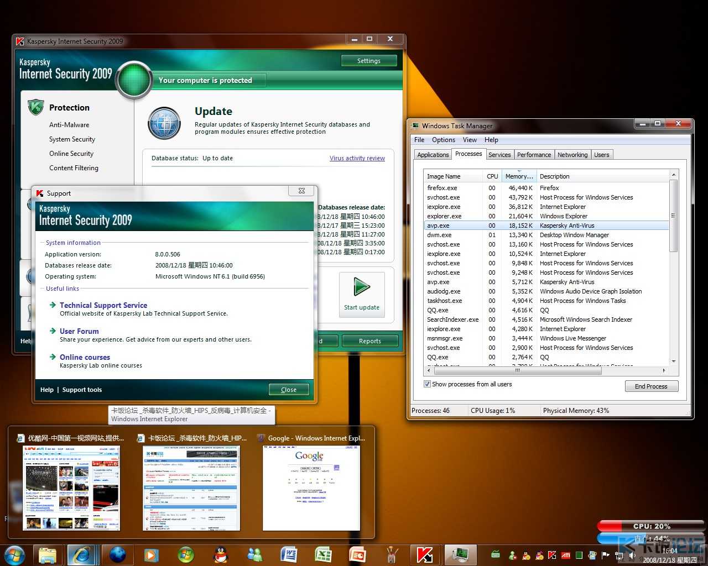Sort processes by CPU column header
708x566 pixels.
pyautogui.click(x=492, y=176)
